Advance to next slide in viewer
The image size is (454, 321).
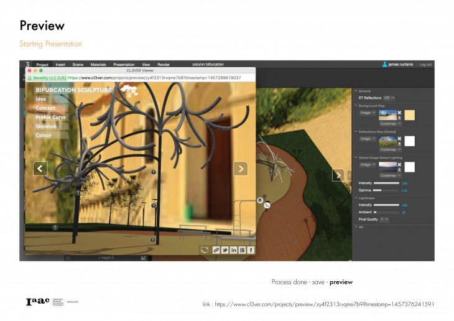click(x=240, y=169)
